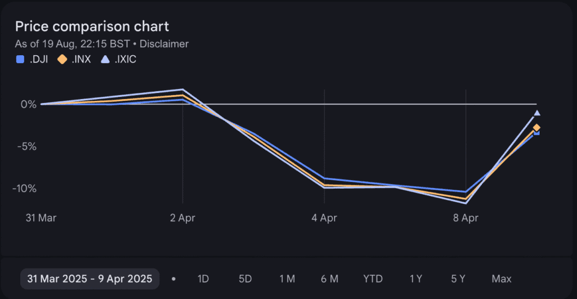
Task: Click the .INX orange diamond legend icon
Action: pyautogui.click(x=63, y=59)
